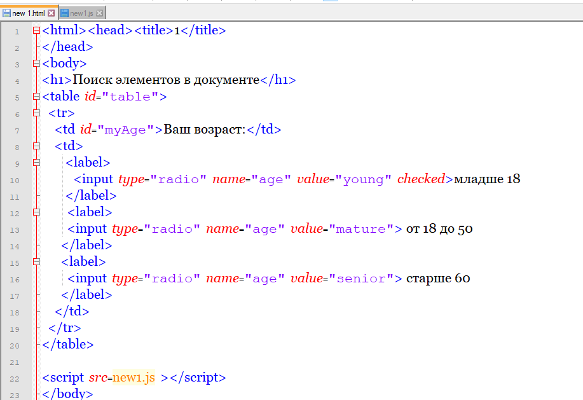The height and width of the screenshot is (400, 583).
Task: Select the new 1.html tab
Action: point(29,13)
